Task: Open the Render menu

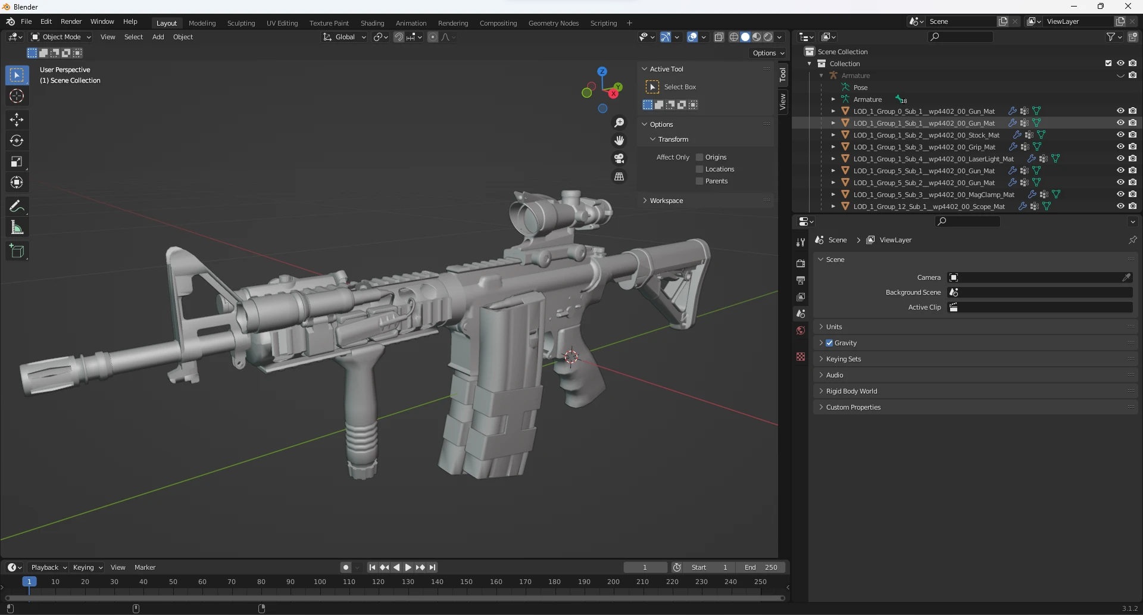Action: [x=71, y=21]
